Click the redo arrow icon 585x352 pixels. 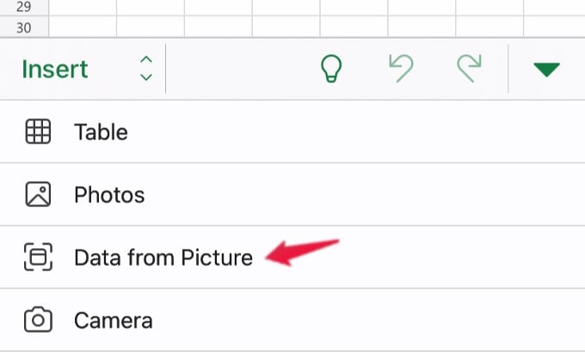[x=470, y=68]
